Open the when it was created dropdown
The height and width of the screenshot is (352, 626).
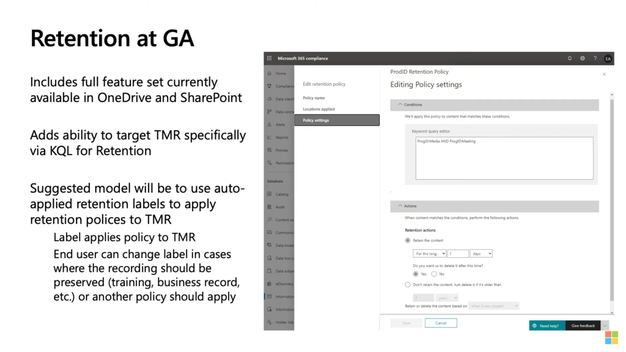coord(494,306)
